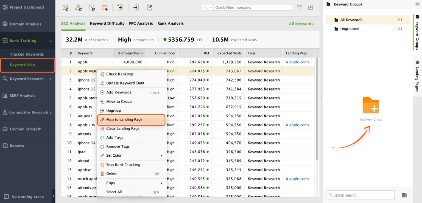The width and height of the screenshot is (422, 203).
Task: Choose Move to Group in context menu
Action: (x=131, y=101)
